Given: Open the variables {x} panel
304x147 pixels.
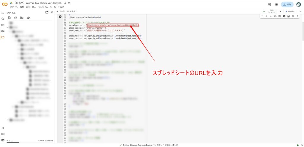Looking at the screenshot, I should click(x=3, y=25).
